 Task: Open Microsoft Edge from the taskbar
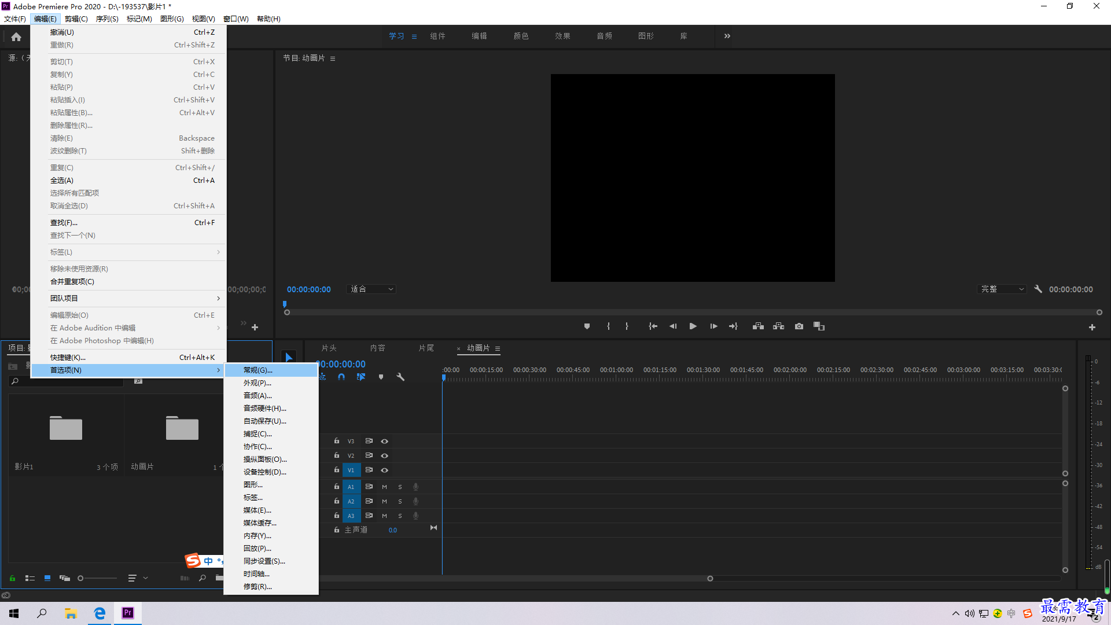pos(100,613)
